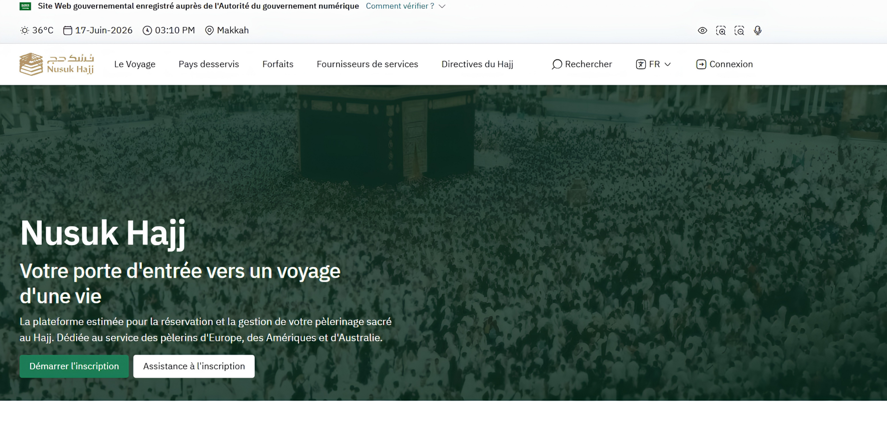Click the sun weather icon
Screen dimensions: 887x443
(x=25, y=30)
